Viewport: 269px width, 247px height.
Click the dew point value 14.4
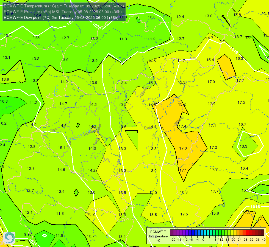point(152,127)
